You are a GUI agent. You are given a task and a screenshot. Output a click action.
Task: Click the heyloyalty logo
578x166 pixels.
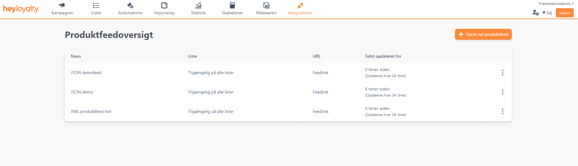tap(21, 9)
